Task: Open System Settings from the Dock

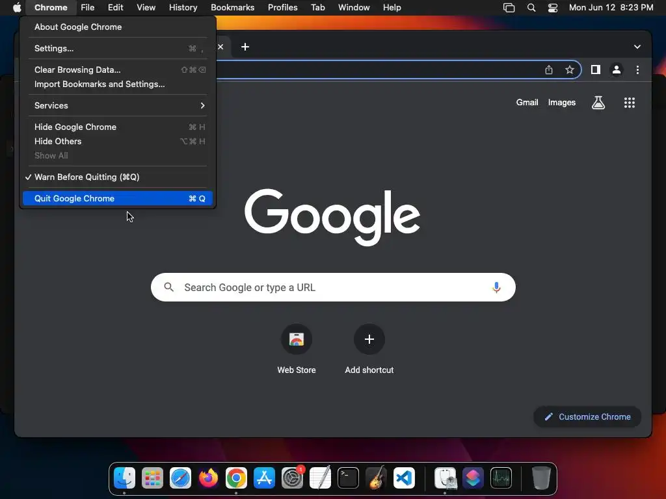Action: (292, 478)
